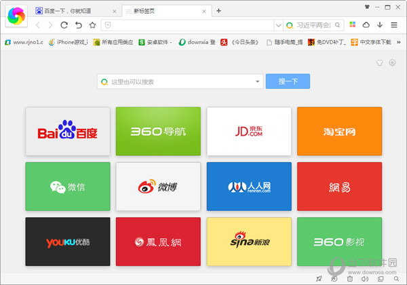407x285 pixels.
Task: Open a new tab with plus button
Action: click(x=218, y=11)
